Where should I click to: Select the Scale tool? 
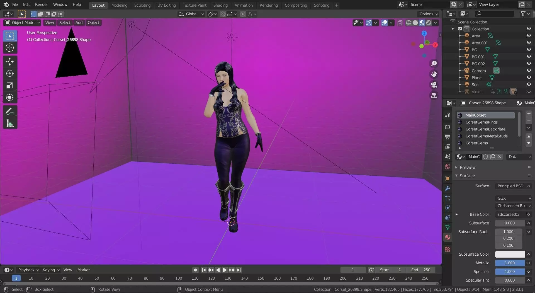point(10,86)
